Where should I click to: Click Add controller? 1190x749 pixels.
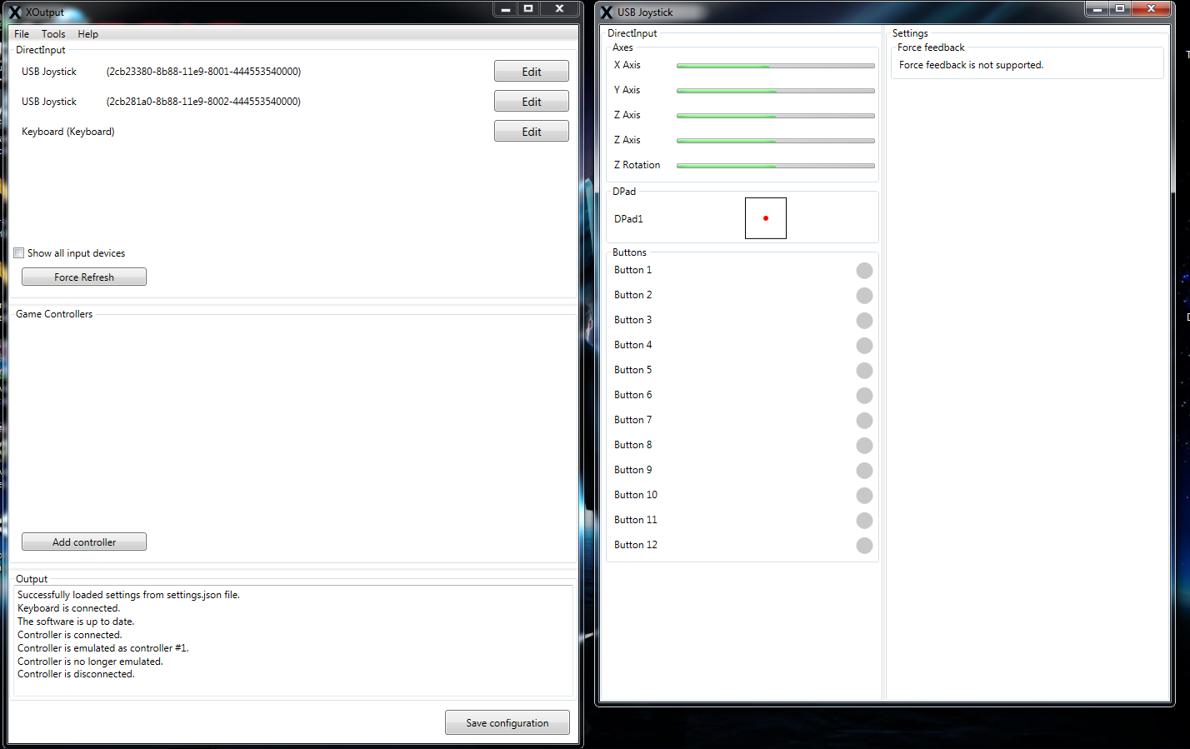[83, 541]
